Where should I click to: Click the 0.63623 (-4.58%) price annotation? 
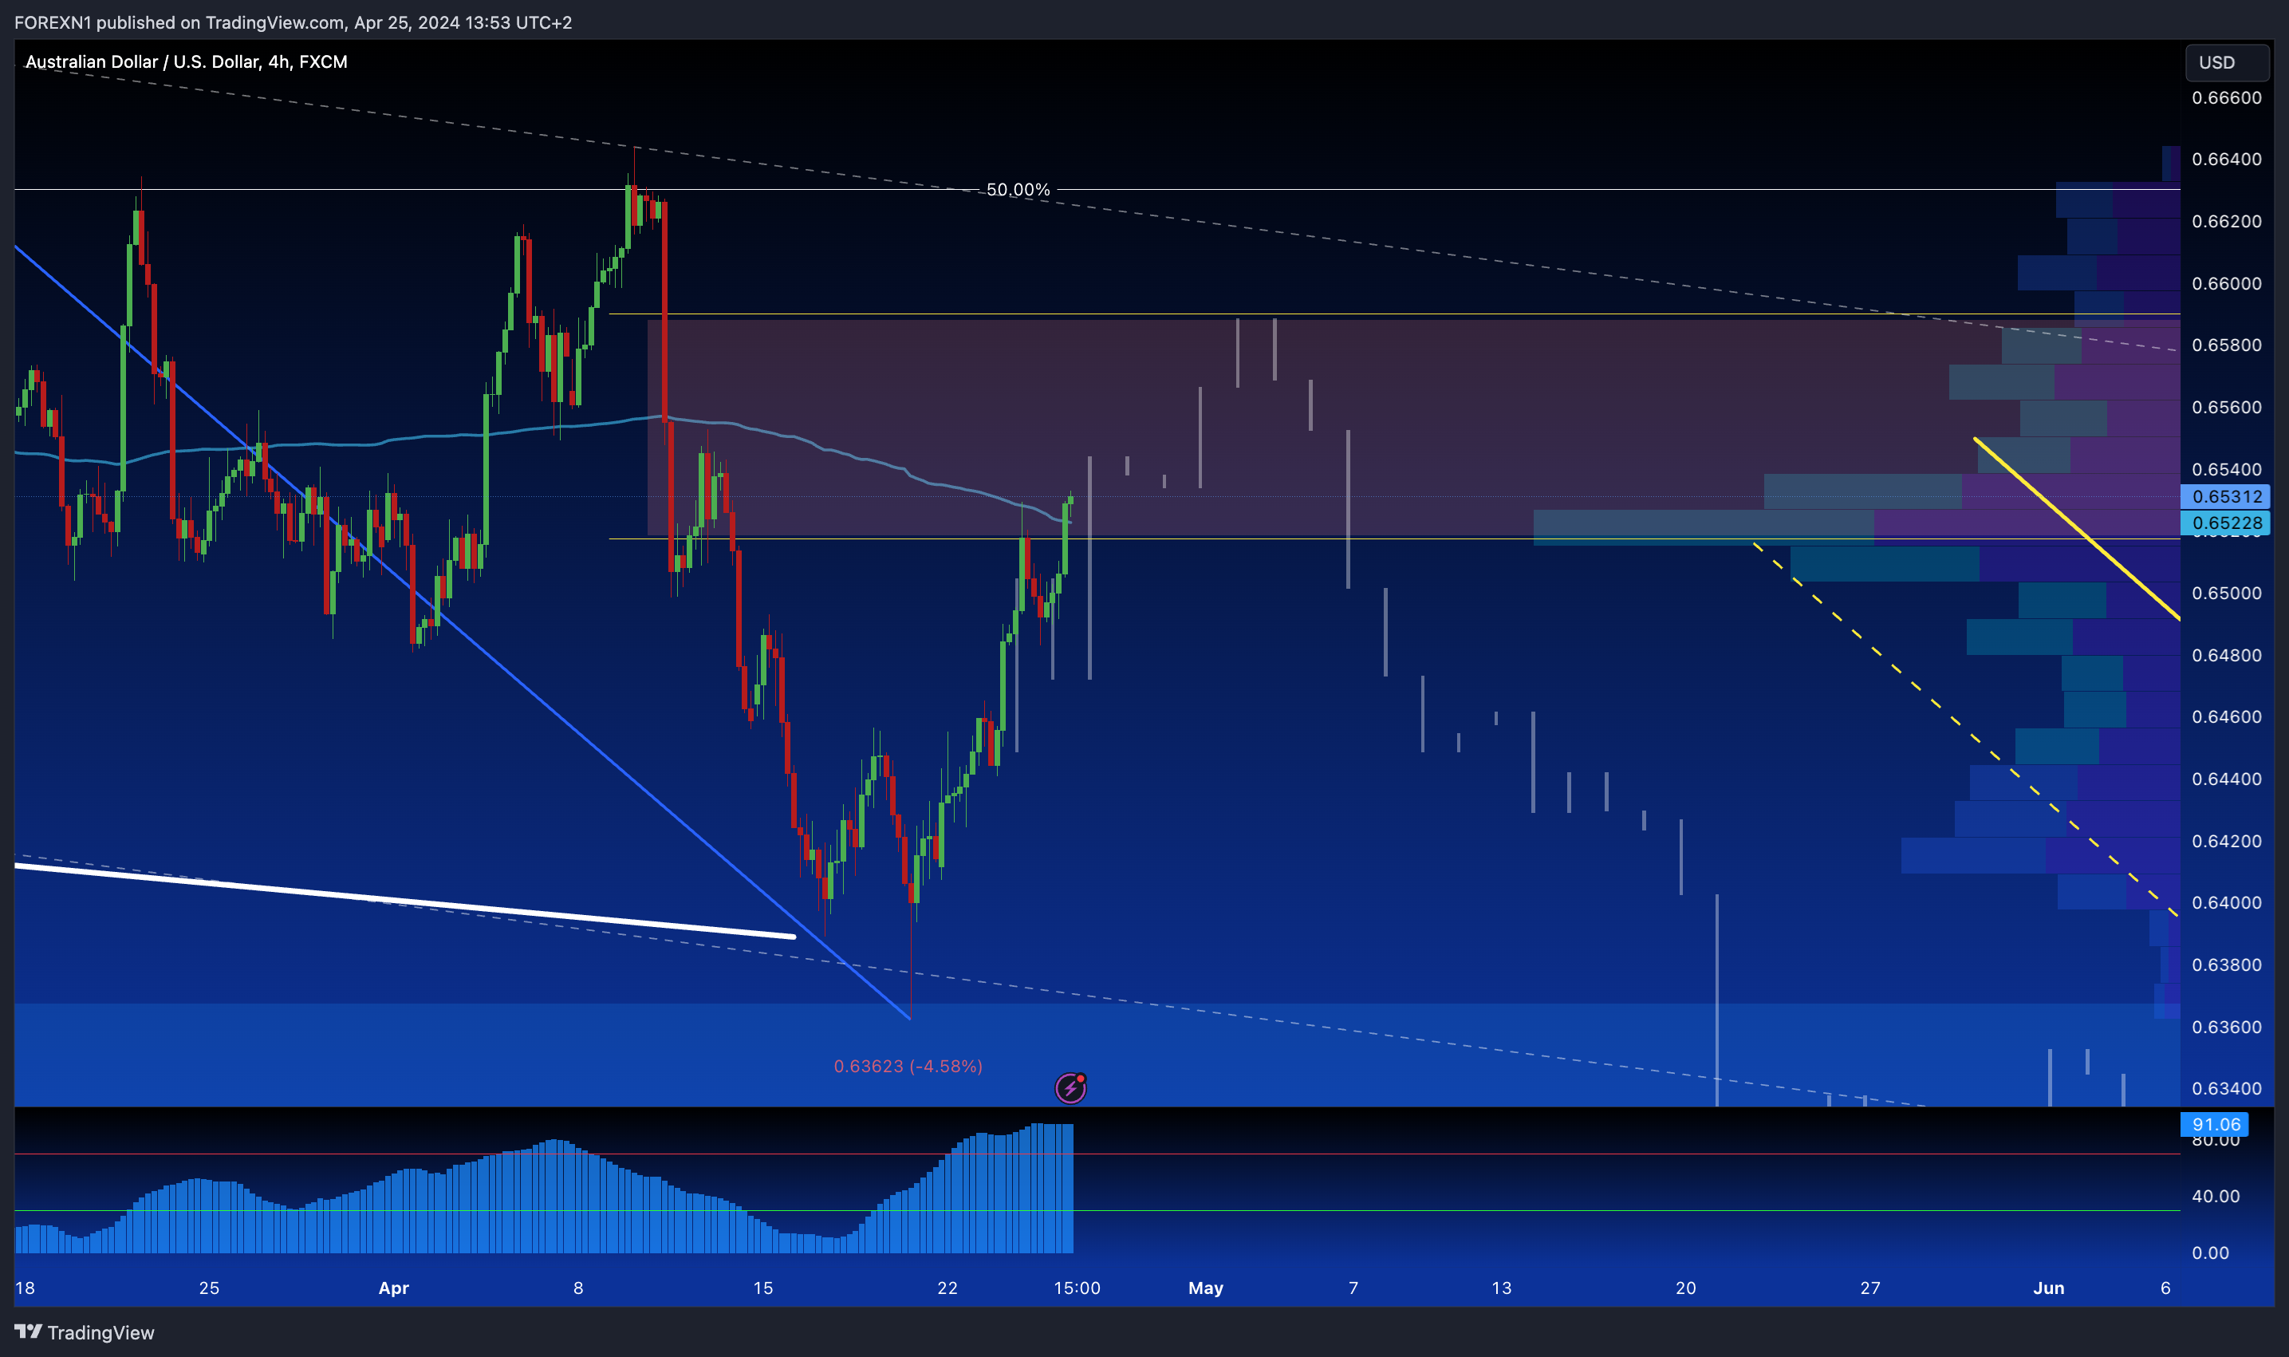[908, 1066]
